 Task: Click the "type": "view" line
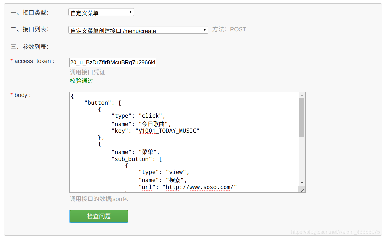pyautogui.click(x=164, y=172)
